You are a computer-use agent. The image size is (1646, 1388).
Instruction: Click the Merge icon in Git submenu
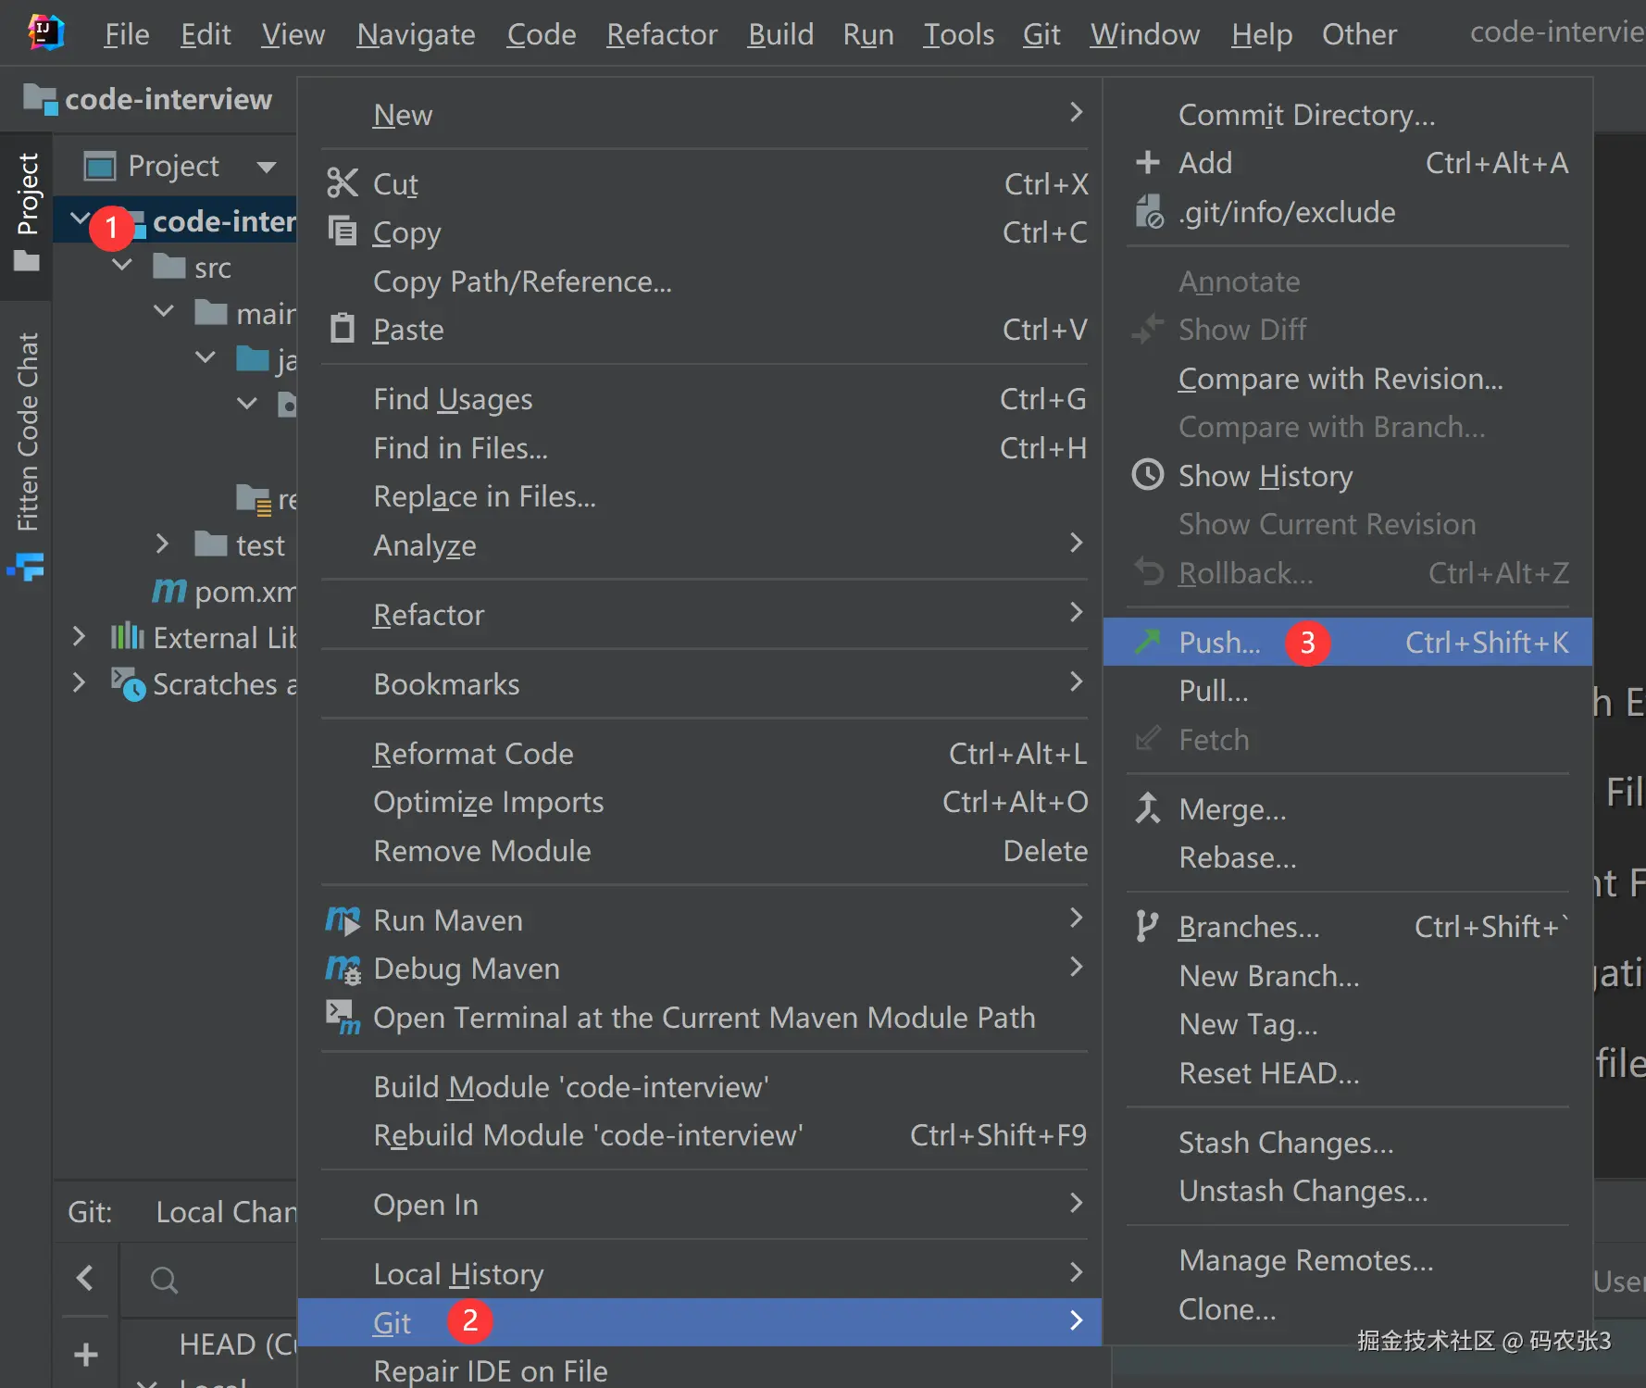(x=1148, y=807)
